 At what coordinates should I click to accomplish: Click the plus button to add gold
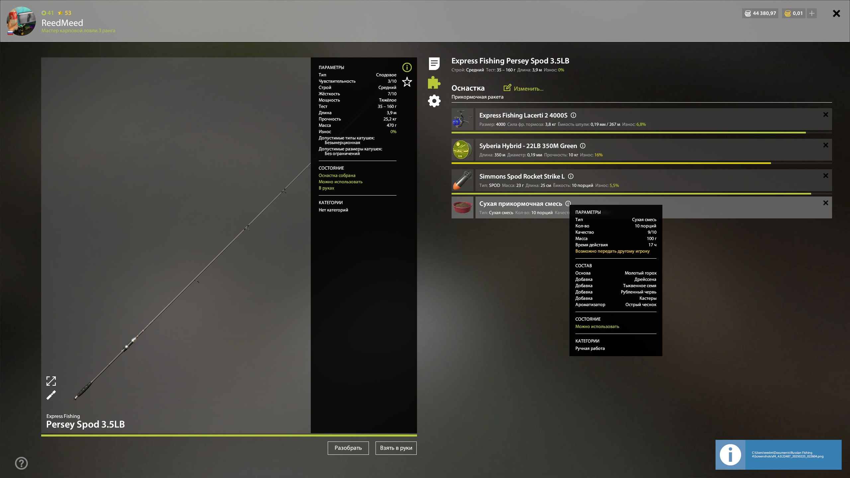811,13
